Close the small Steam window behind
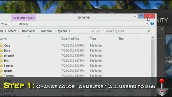172x97 pixels. coord(162,29)
